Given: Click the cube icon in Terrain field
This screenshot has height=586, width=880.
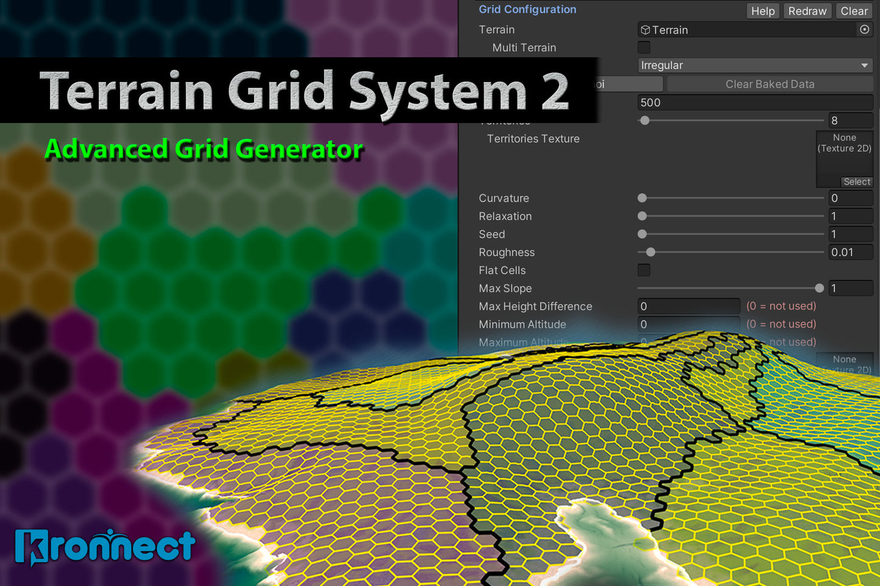Looking at the screenshot, I should coord(646,30).
